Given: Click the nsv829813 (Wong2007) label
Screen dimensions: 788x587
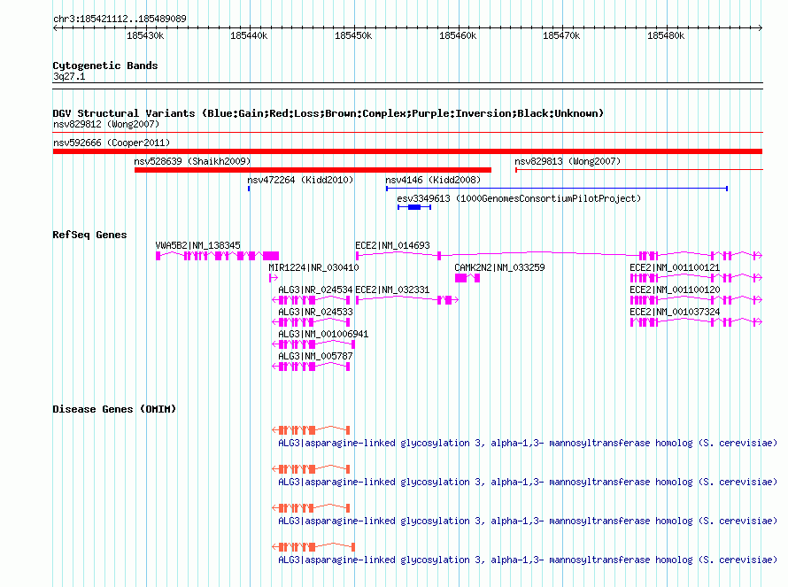Looking at the screenshot, I should [x=568, y=161].
